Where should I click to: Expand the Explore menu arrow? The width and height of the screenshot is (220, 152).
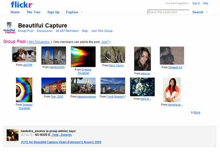[82, 12]
